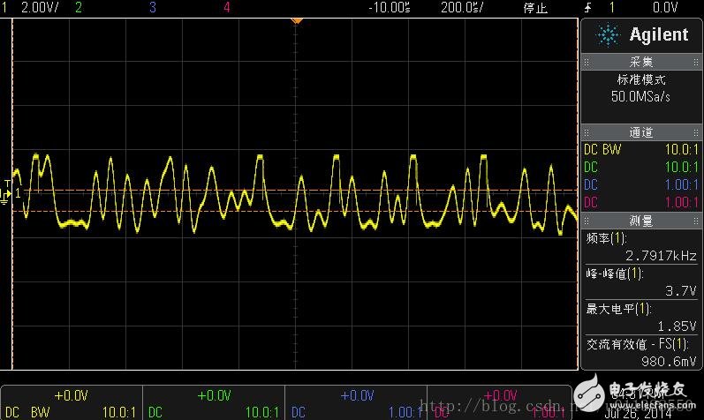Click the 峰-峰值(1) peak-to-peak measurement
704x420 pixels.
tap(641, 281)
